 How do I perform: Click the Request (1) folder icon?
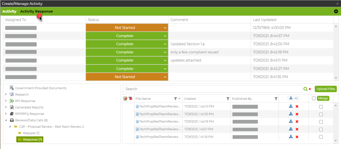(x=20, y=133)
